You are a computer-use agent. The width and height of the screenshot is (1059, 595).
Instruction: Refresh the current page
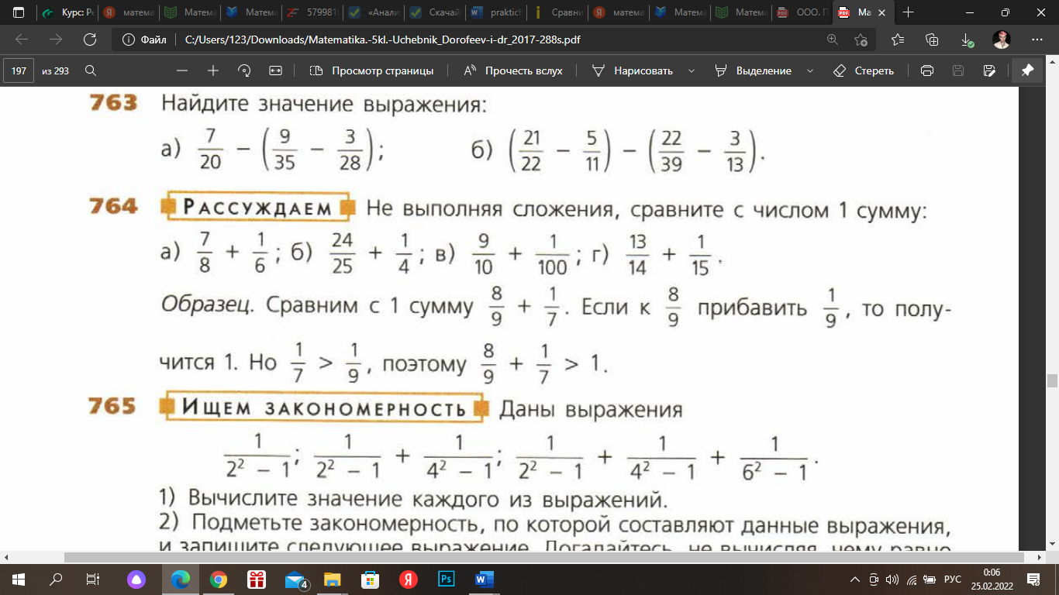tap(89, 40)
